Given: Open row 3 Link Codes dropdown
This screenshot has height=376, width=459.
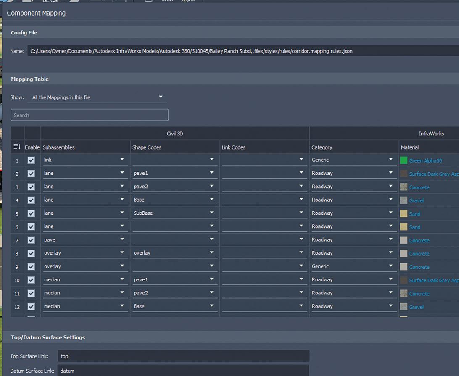Looking at the screenshot, I should click(x=265, y=187).
